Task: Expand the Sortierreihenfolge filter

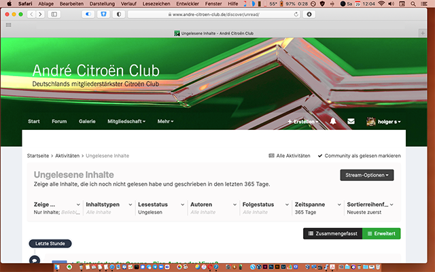Action: 370,208
